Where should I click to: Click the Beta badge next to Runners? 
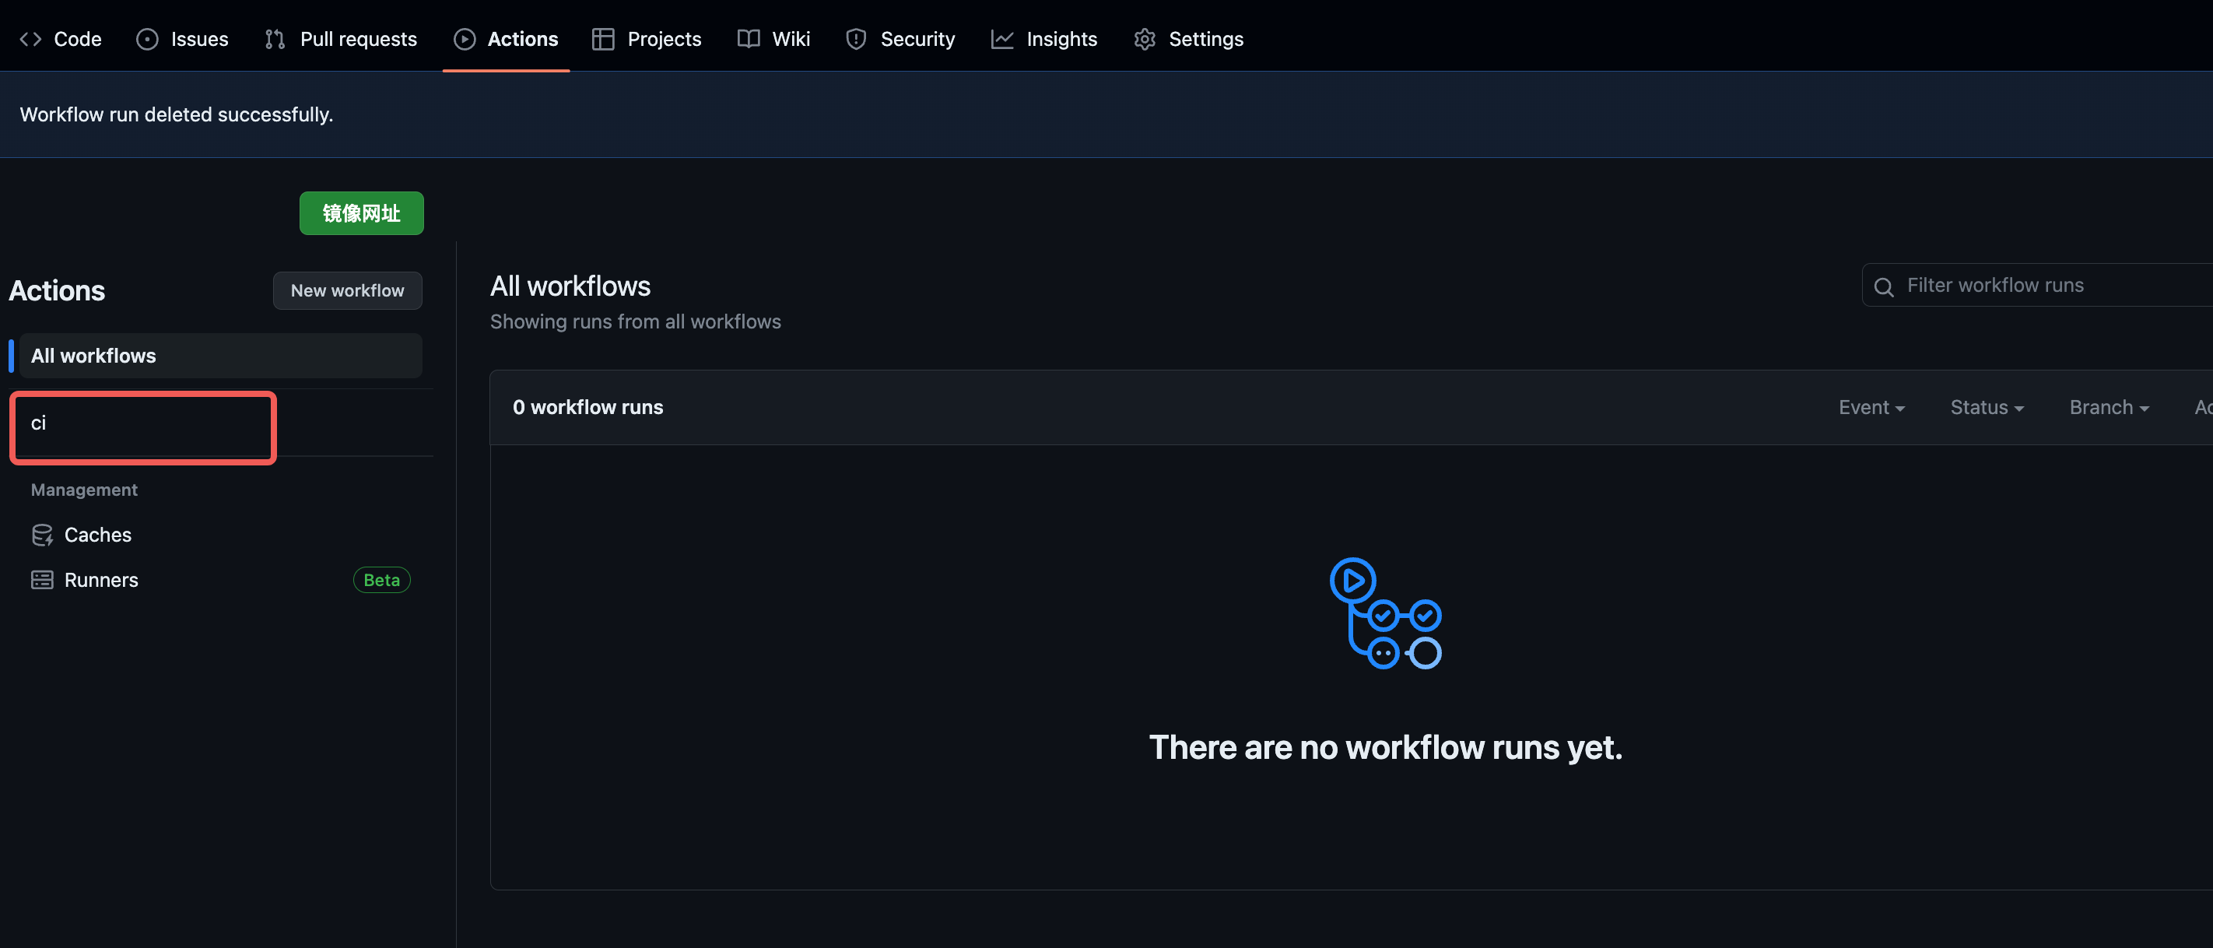(381, 580)
